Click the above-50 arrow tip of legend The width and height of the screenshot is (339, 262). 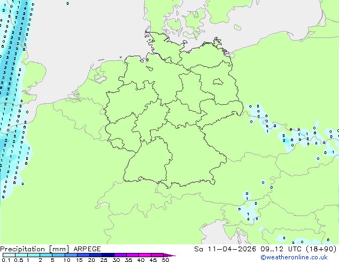pos(169,255)
